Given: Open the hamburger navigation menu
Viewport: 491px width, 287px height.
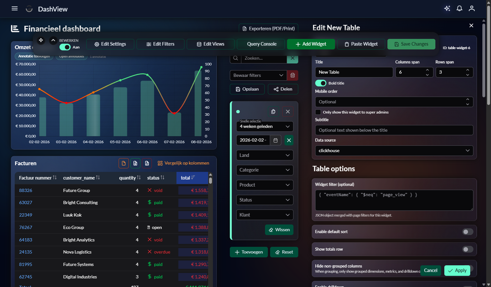Looking at the screenshot, I should [14, 8].
